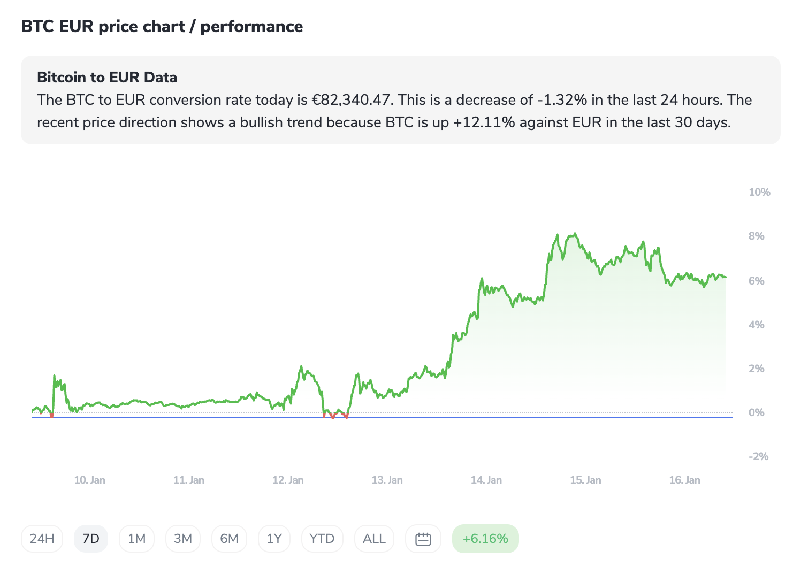Screen dimensions: 793x582
Task: Click the BTC EUR price chart title
Action: tap(162, 27)
